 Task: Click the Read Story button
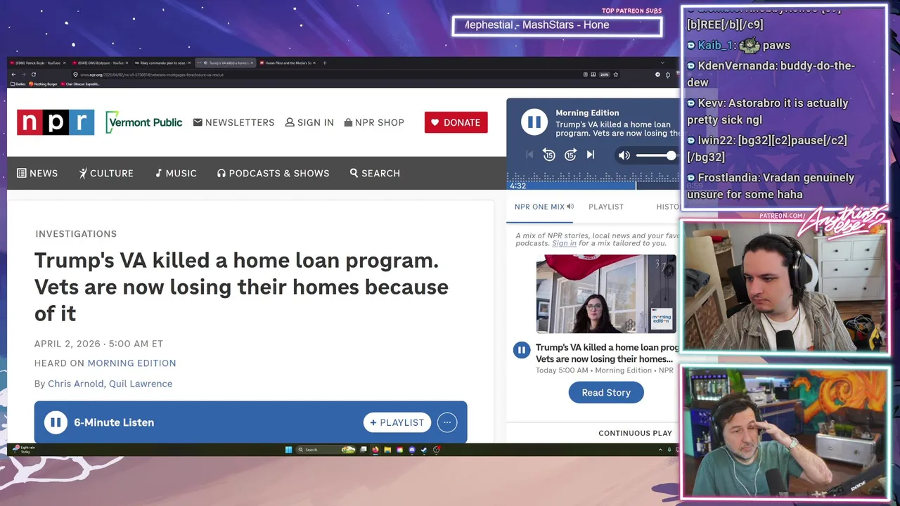606,392
